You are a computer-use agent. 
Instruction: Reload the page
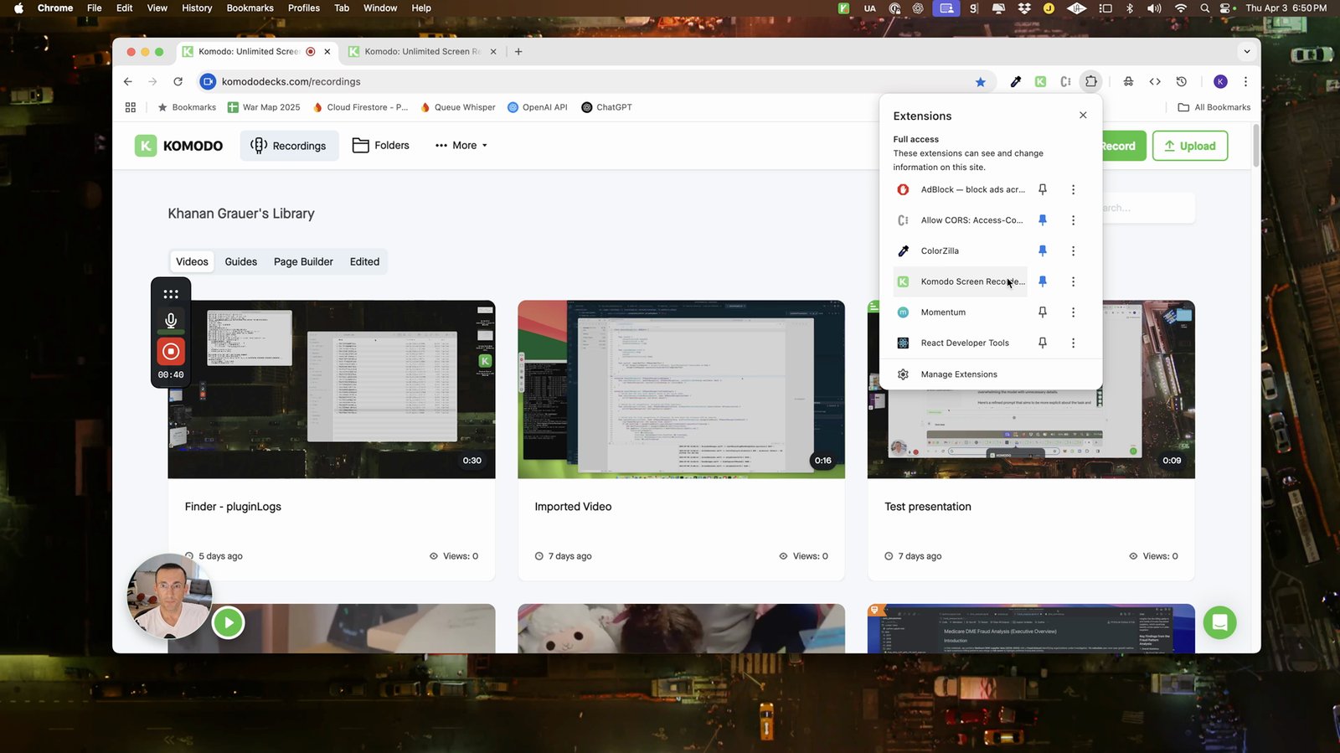pos(178,81)
